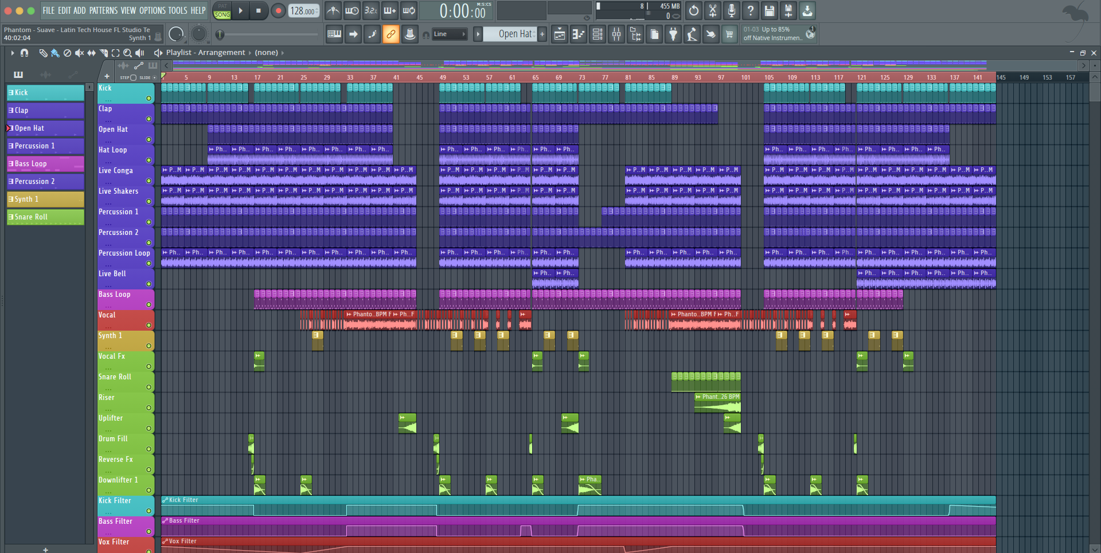
Task: Toggle the Song/Pattern mode switch
Action: tap(222, 11)
